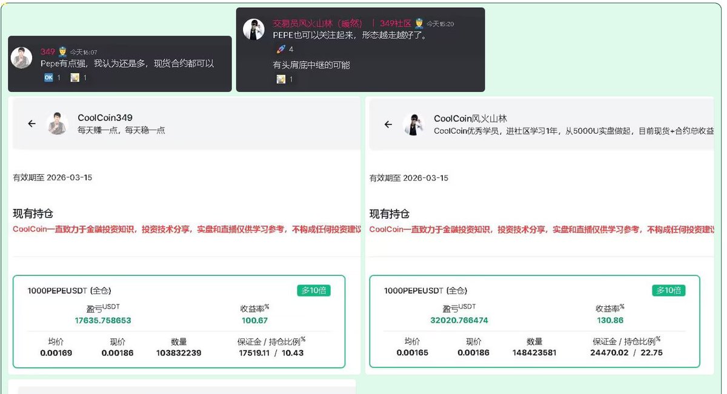Click the CoolCoin349 profile name
The height and width of the screenshot is (394, 727).
[105, 117]
